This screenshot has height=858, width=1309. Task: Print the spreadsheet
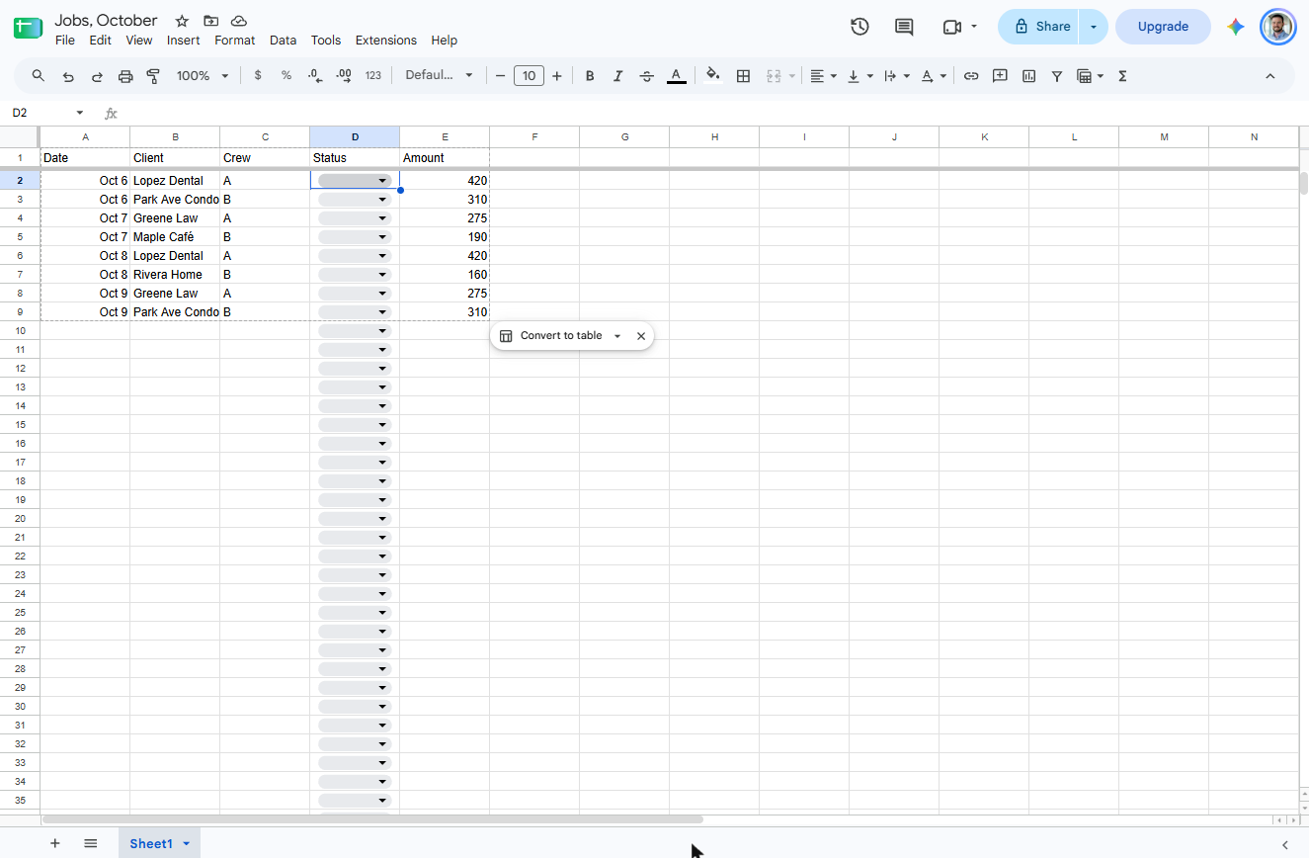click(x=125, y=76)
